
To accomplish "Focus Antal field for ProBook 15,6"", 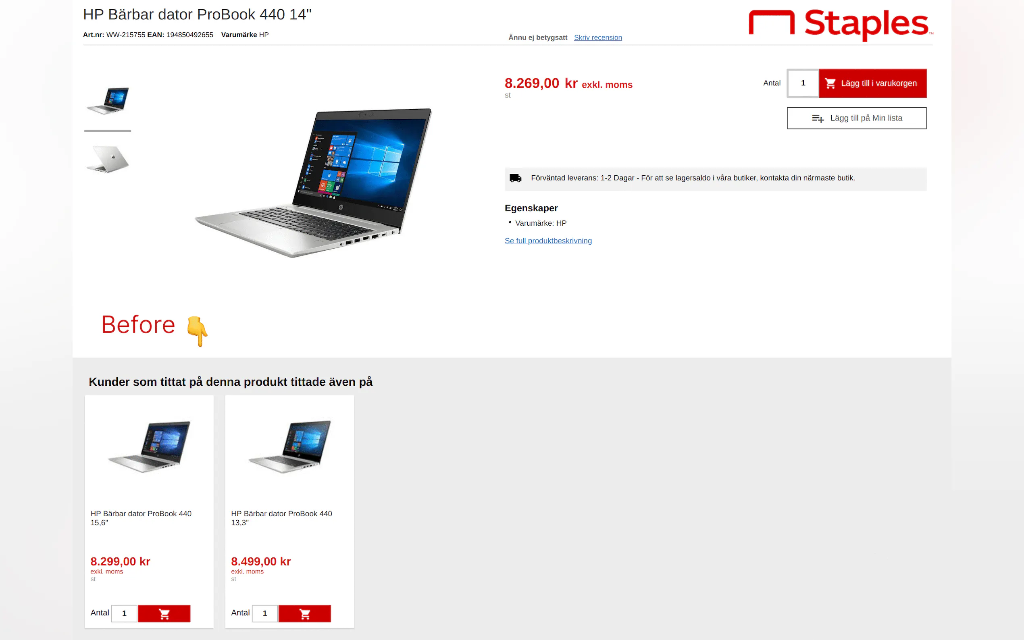I will pyautogui.click(x=124, y=613).
